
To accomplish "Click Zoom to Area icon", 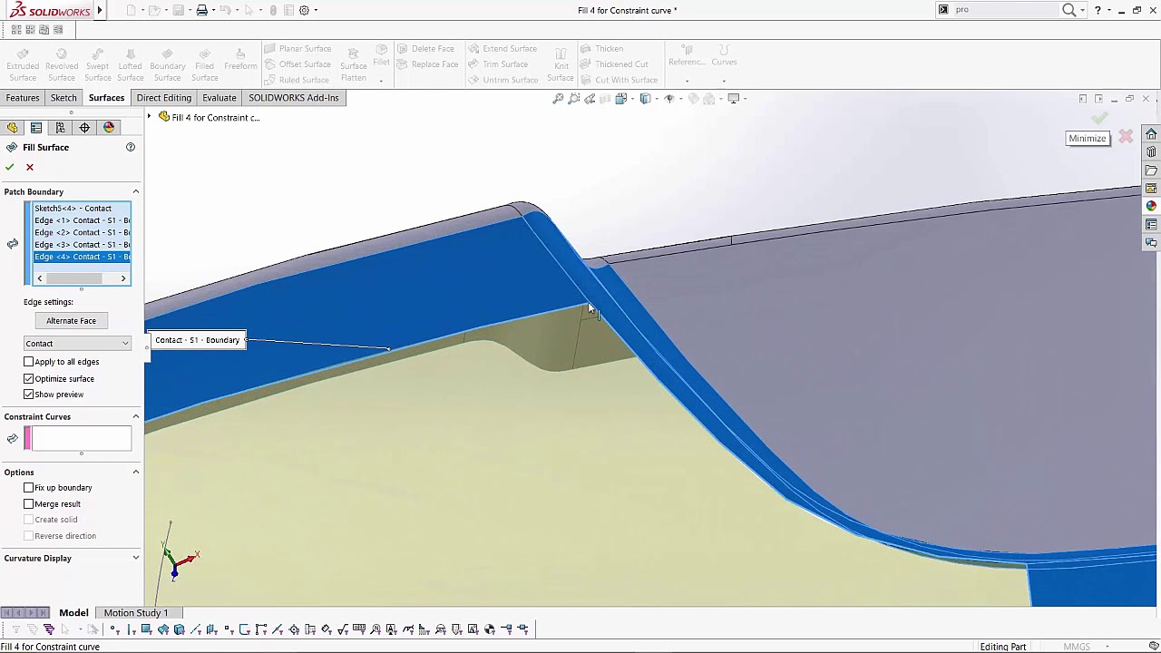I will 573,98.
